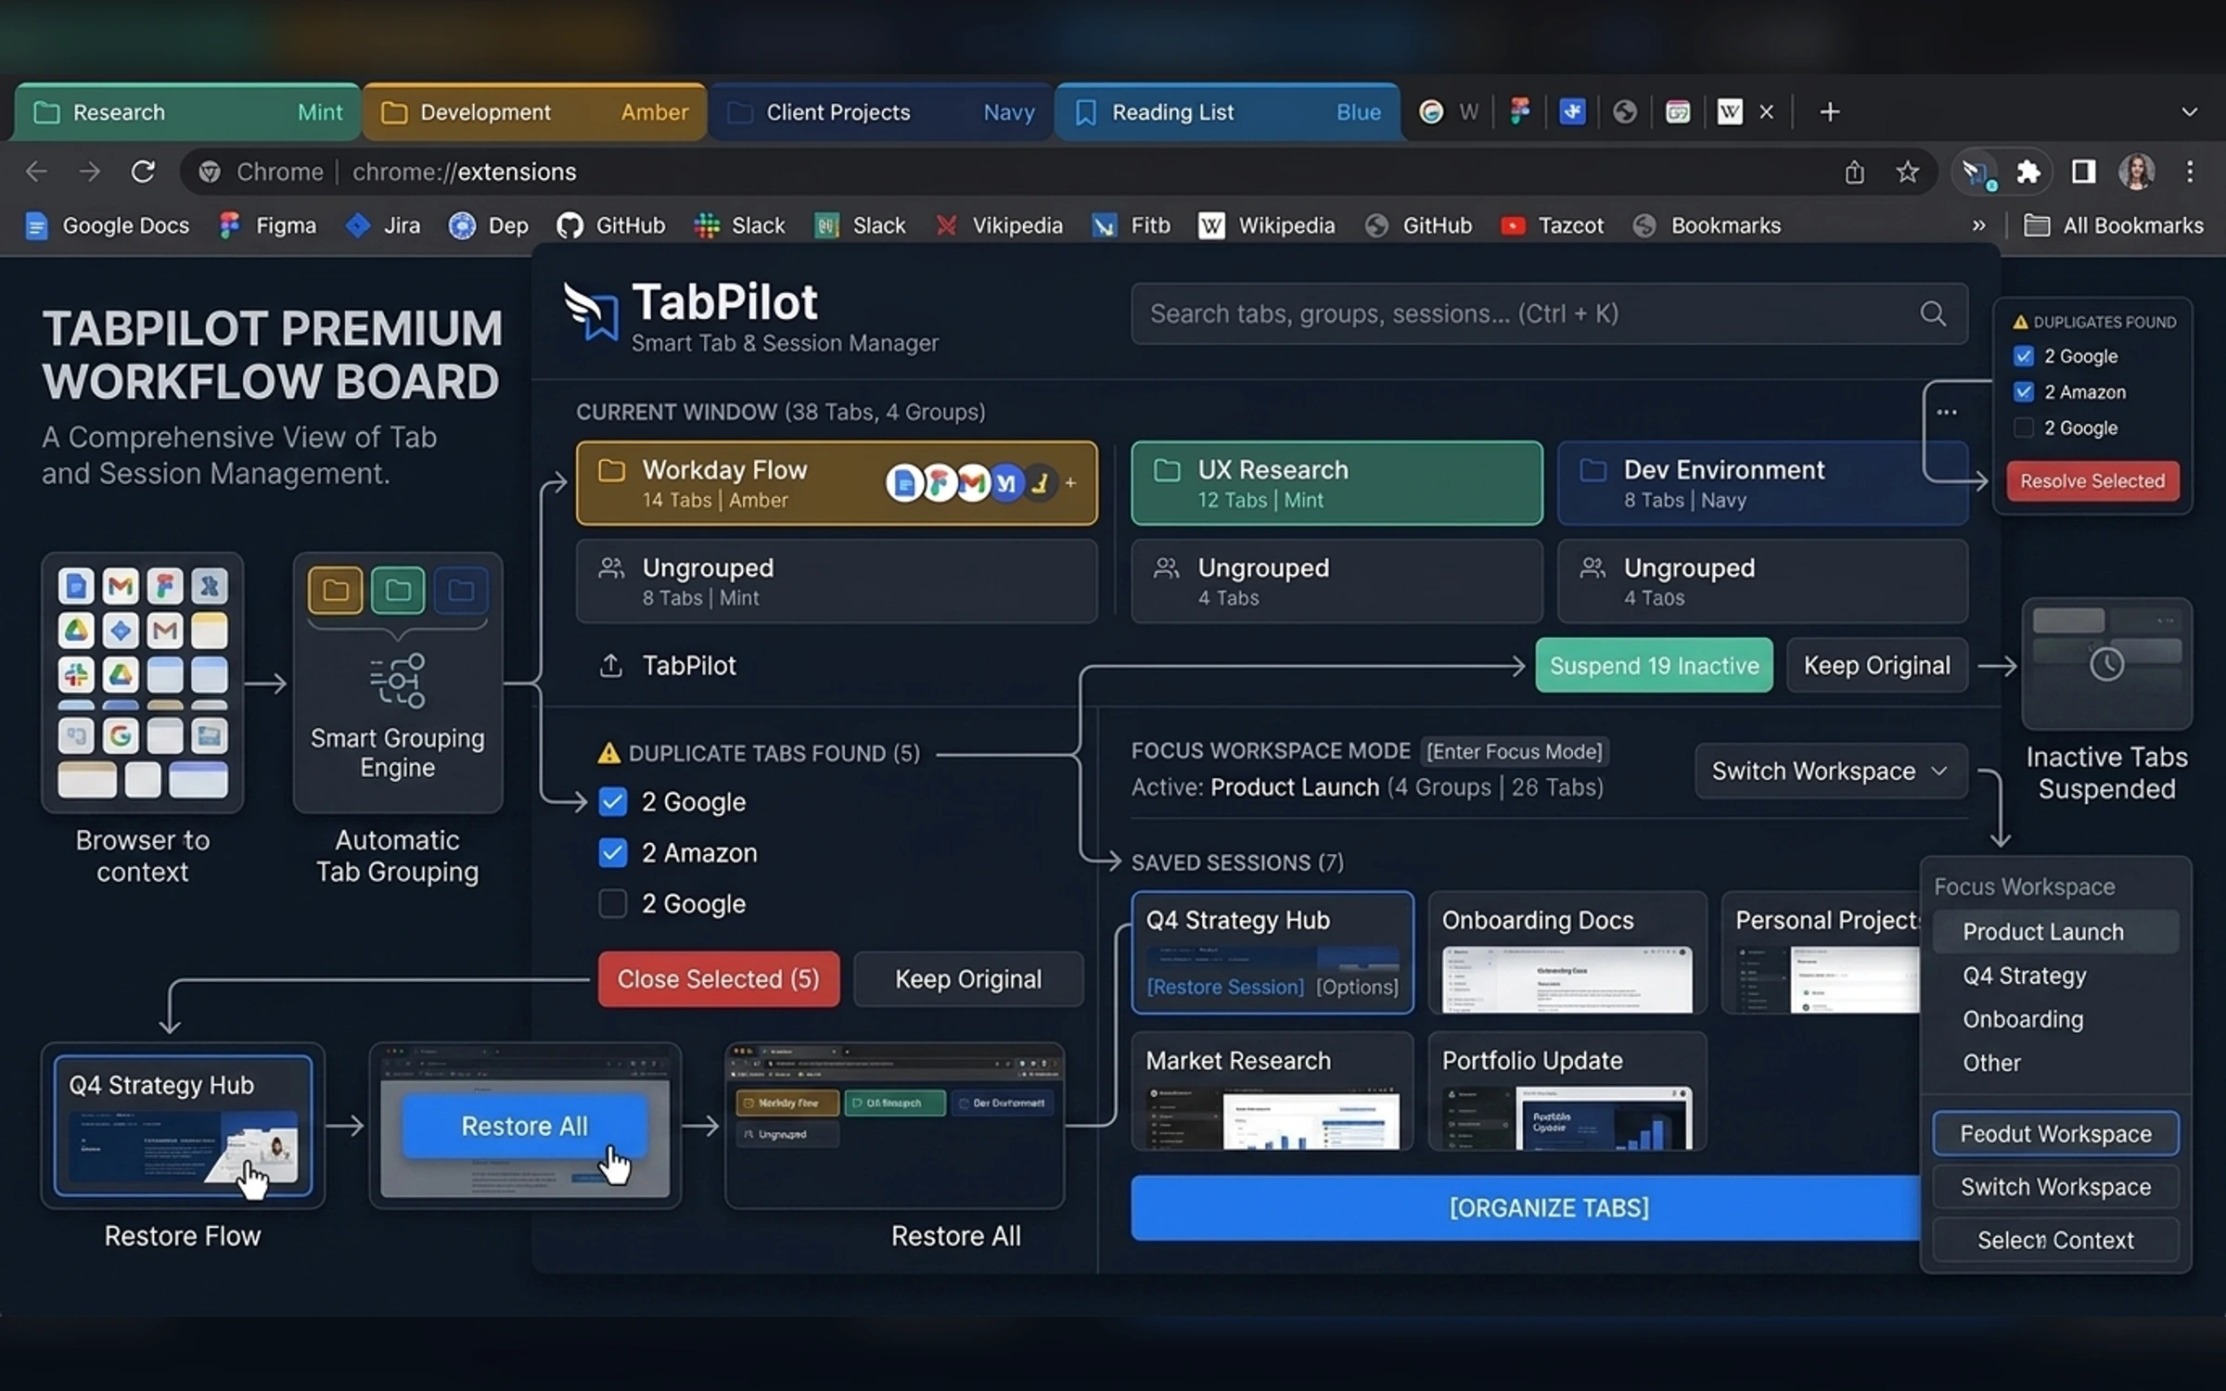
Task: Click the browser forward arrow
Action: tap(89, 172)
